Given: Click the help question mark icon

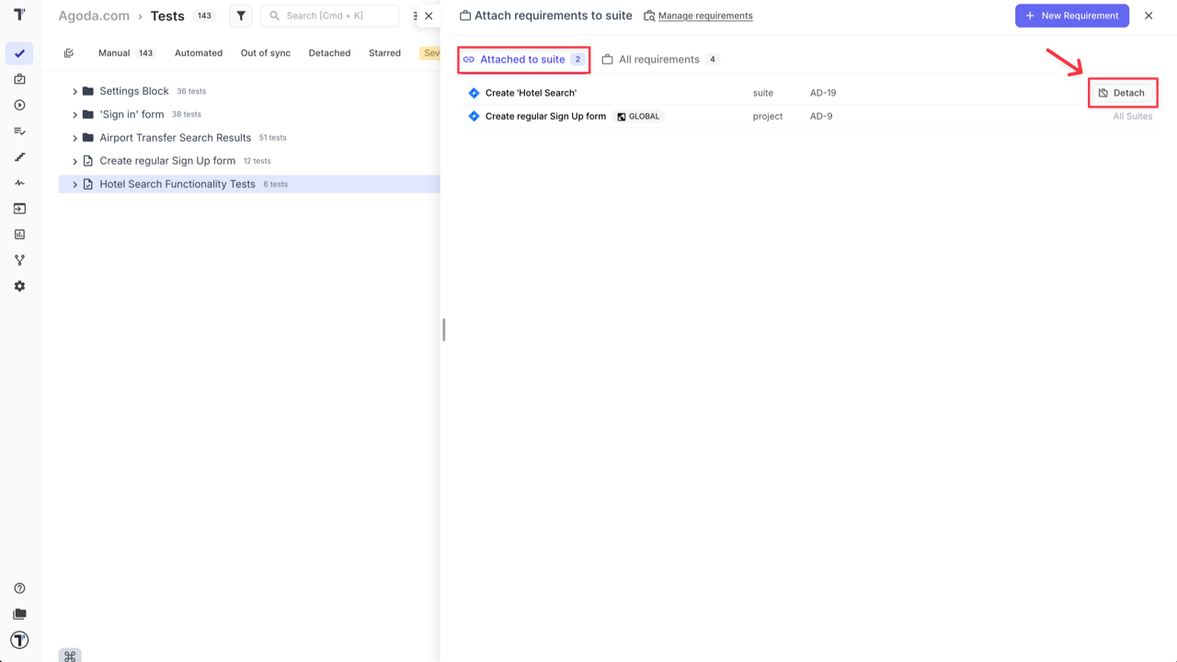Looking at the screenshot, I should pyautogui.click(x=19, y=588).
